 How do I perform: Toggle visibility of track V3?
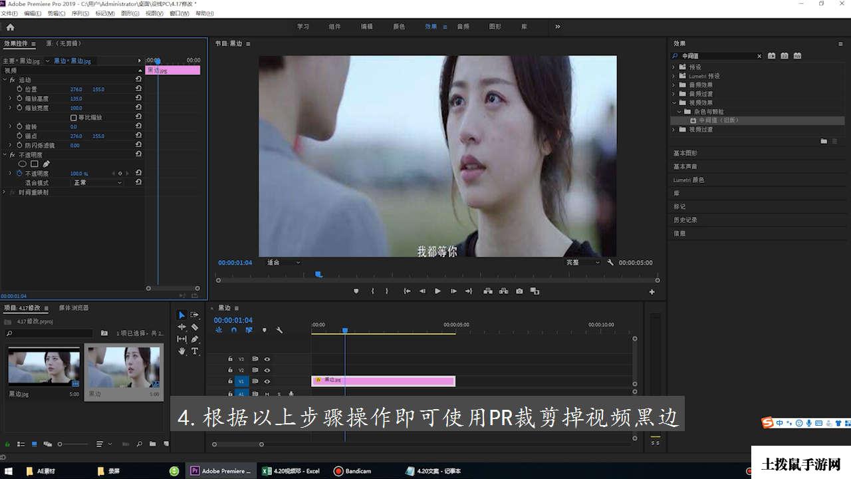point(267,359)
